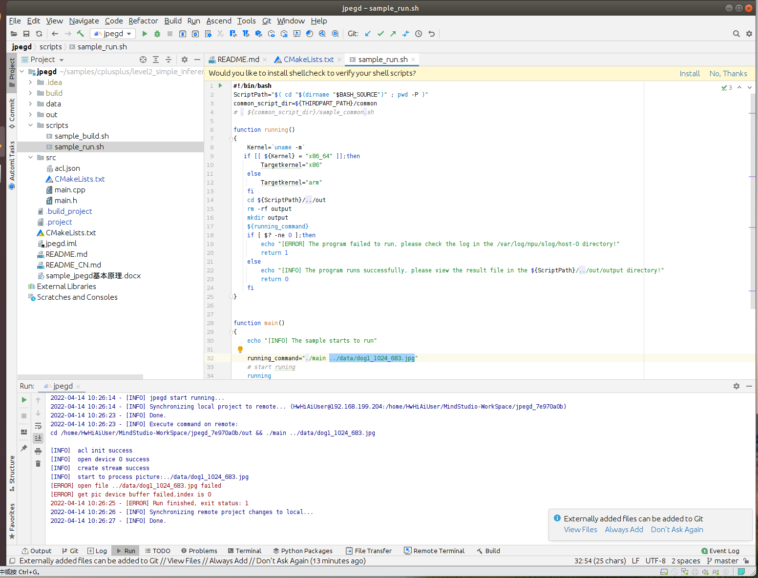Image resolution: width=758 pixels, height=578 pixels.
Task: Click Always Add in Git notification
Action: [x=624, y=530]
